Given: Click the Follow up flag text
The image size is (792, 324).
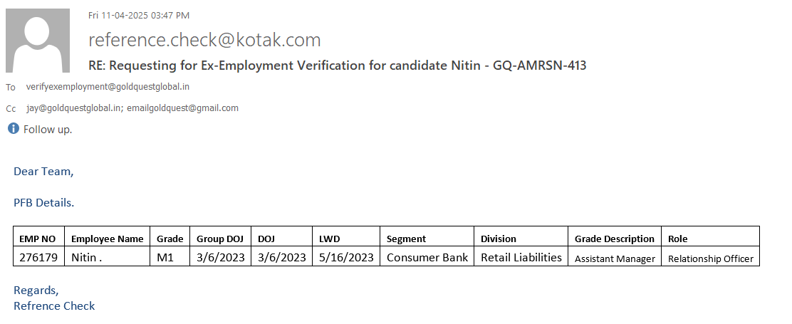Looking at the screenshot, I should click(48, 130).
